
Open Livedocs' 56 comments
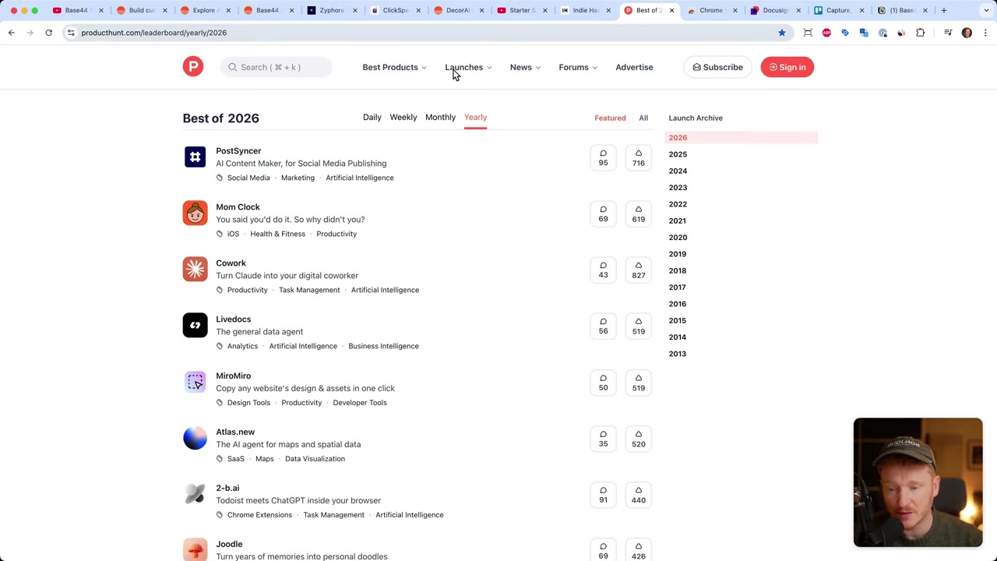point(603,326)
